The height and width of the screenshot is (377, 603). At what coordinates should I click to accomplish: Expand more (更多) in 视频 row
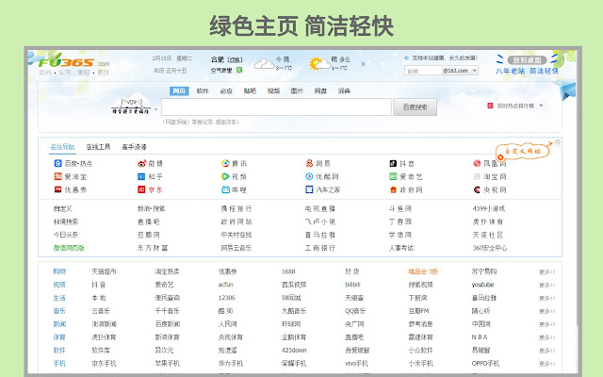[x=546, y=285]
